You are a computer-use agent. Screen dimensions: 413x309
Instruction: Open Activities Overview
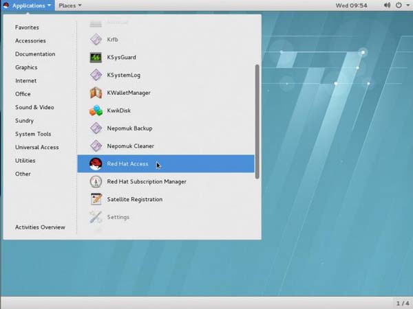click(40, 227)
